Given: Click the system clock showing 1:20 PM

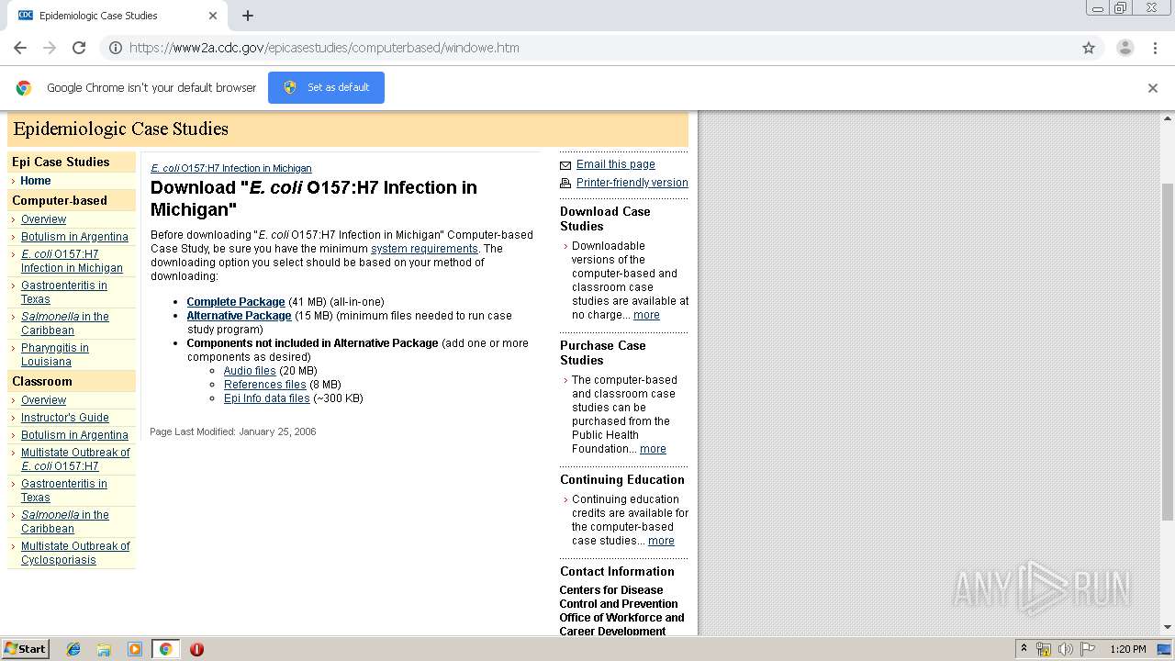Looking at the screenshot, I should [1128, 649].
